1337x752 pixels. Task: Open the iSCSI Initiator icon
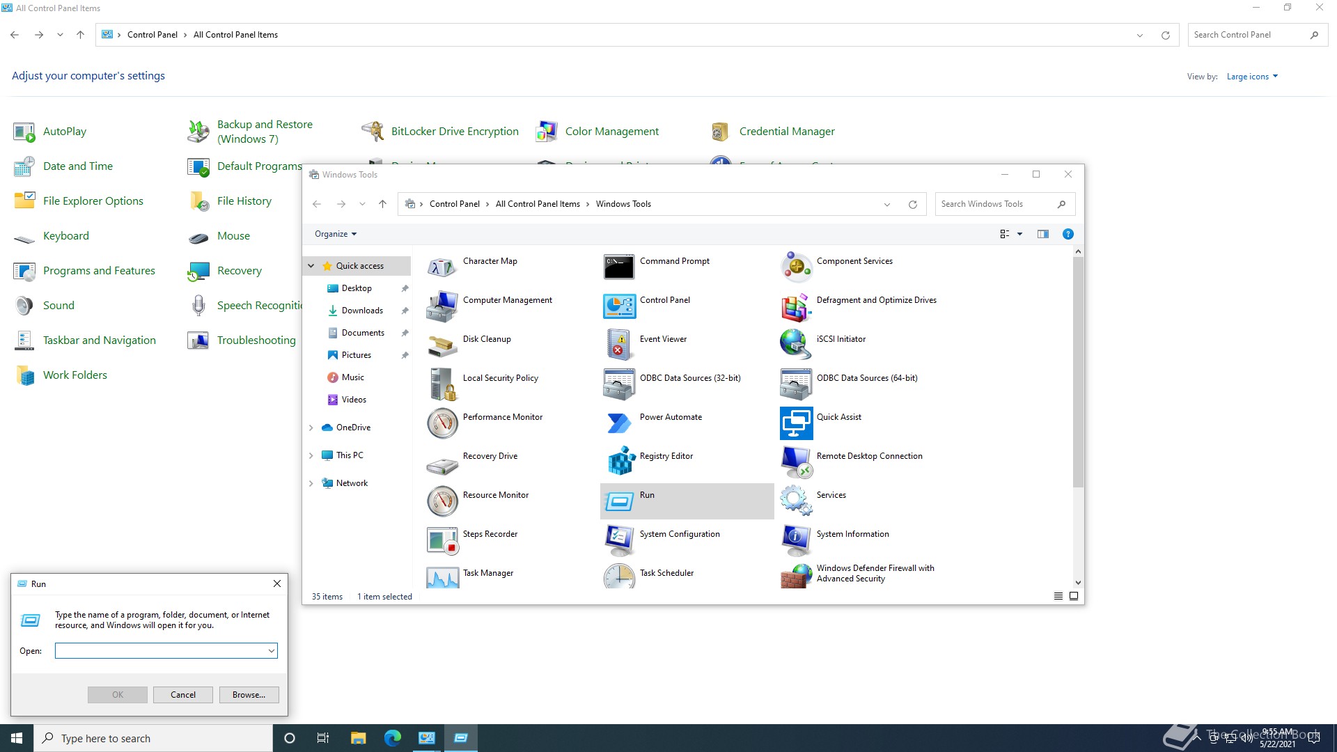point(796,345)
